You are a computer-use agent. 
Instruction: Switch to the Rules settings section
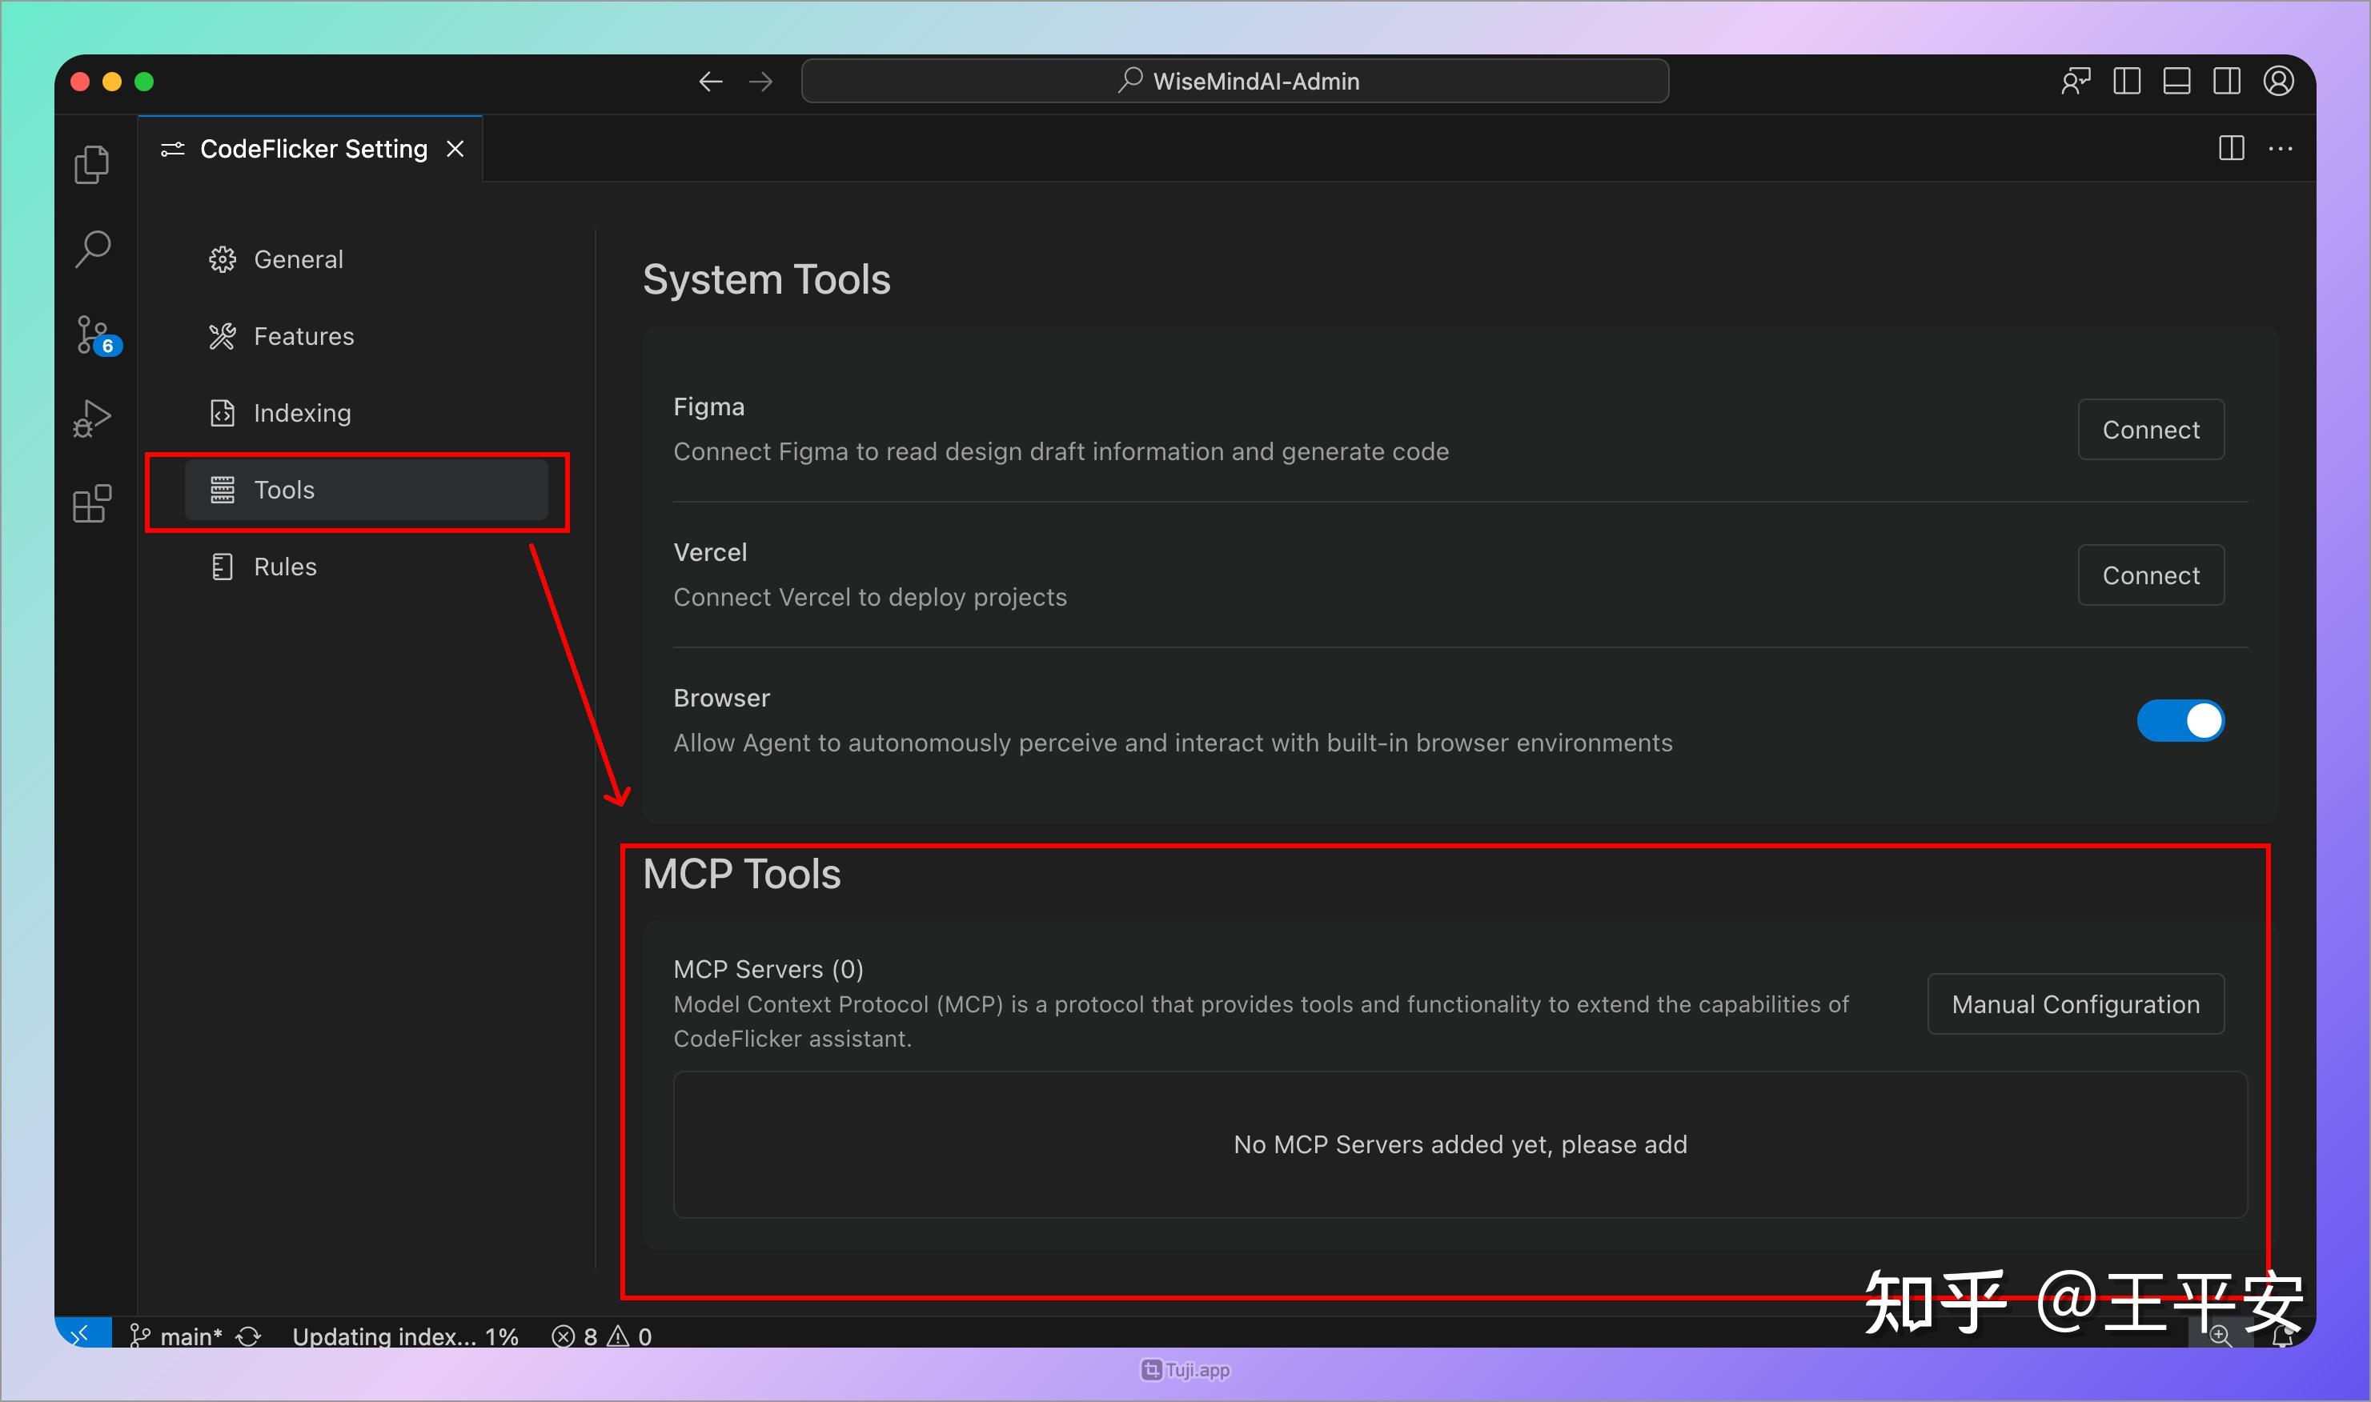(x=284, y=567)
